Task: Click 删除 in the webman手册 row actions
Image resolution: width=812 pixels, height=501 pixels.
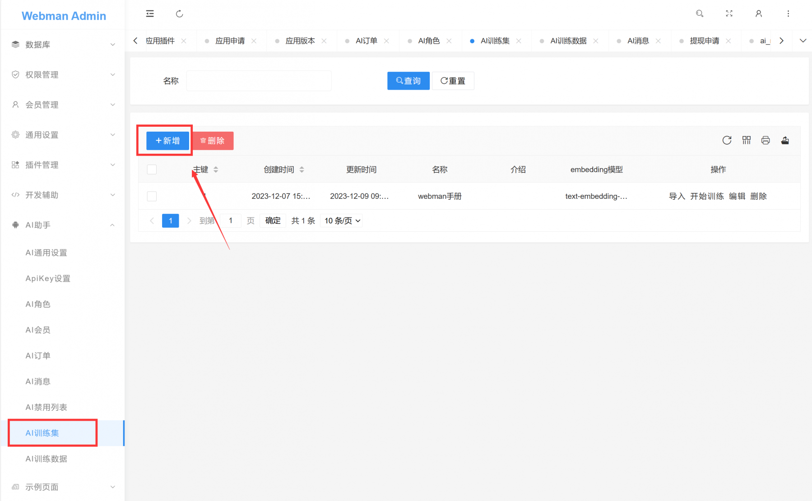Action: point(758,196)
